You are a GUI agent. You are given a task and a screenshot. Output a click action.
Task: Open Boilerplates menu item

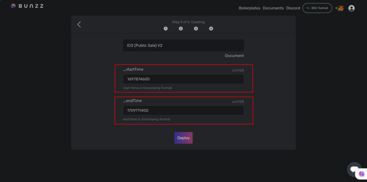pyautogui.click(x=249, y=8)
